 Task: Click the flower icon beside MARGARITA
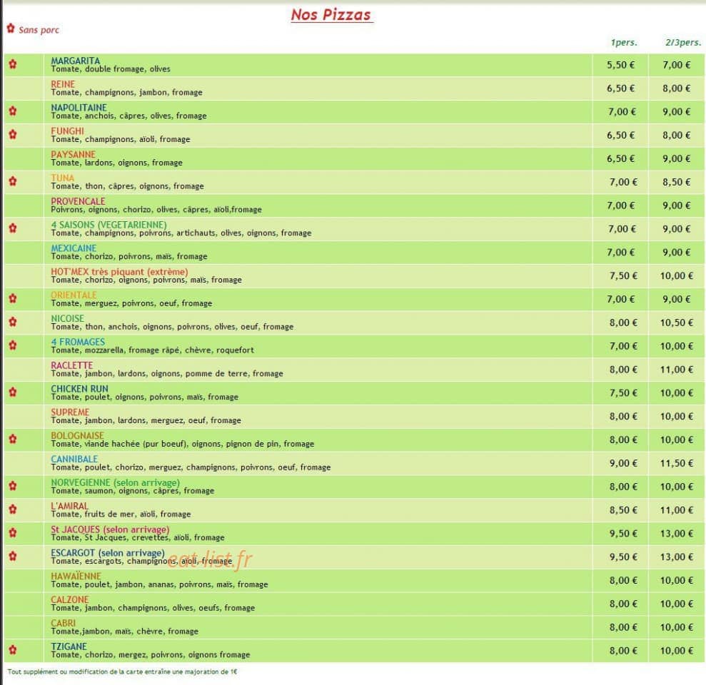[x=13, y=64]
